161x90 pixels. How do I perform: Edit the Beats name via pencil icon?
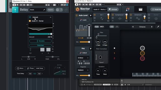[x=44, y=10]
